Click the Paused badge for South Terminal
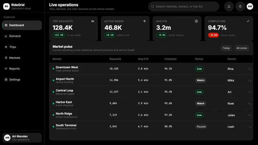The width and height of the screenshot is (258, 145). tap(201, 127)
